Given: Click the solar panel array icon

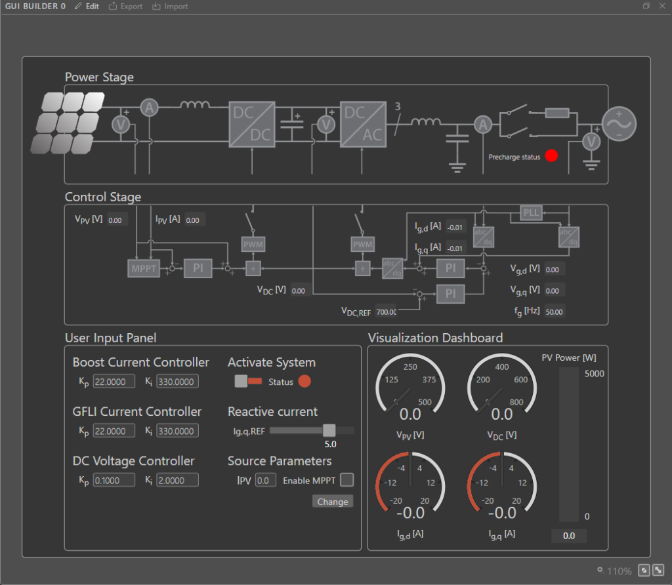Looking at the screenshot, I should 69,122.
